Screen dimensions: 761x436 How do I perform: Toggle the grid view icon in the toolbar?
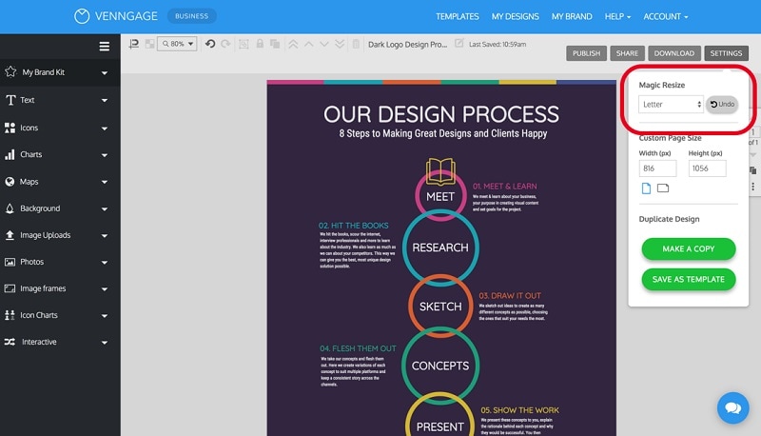point(150,44)
